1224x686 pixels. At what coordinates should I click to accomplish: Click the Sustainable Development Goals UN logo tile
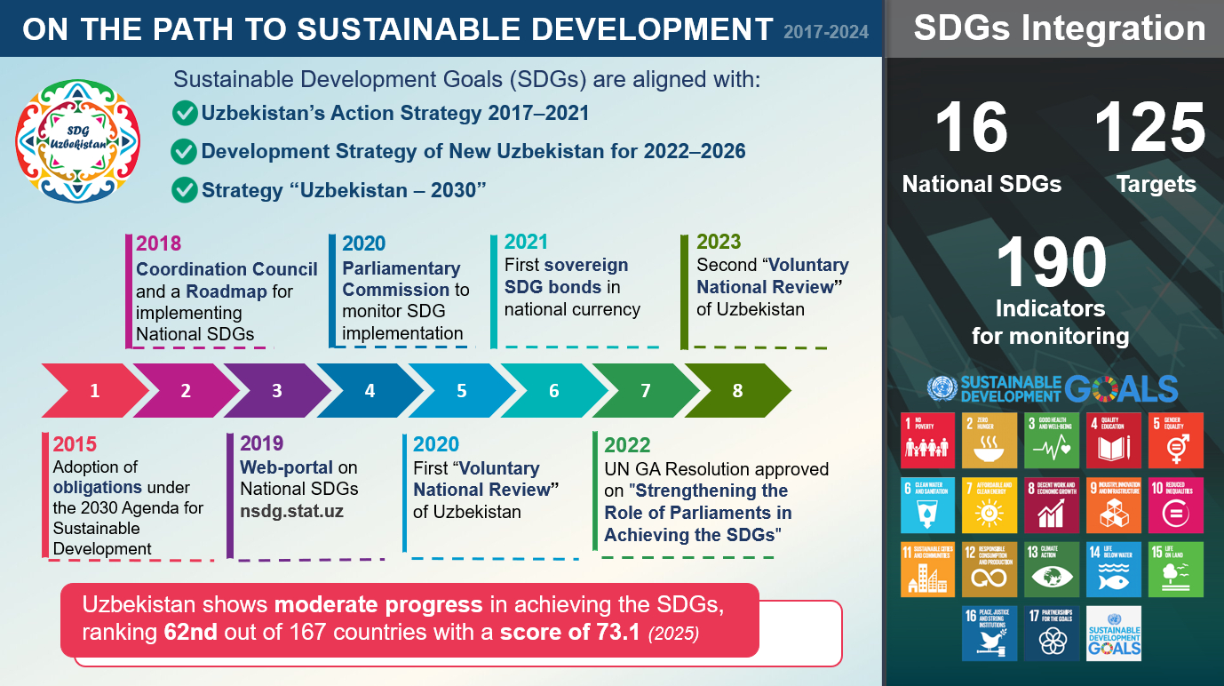point(1114,634)
